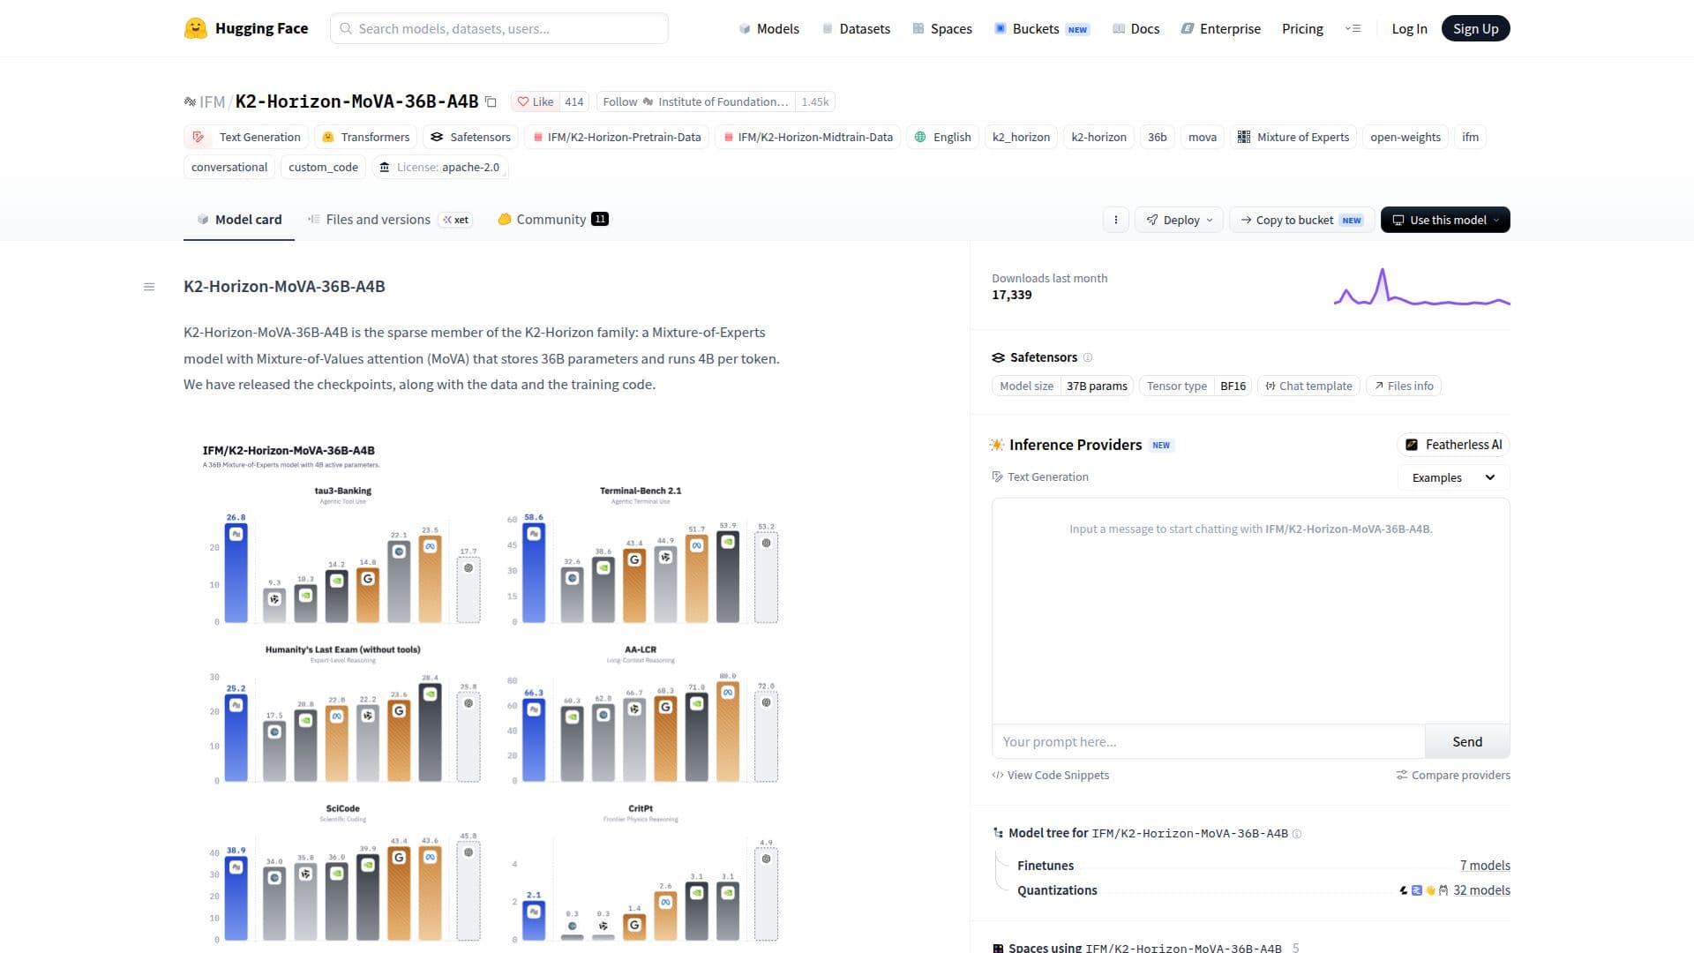Click the Model tree info icon

point(1297,834)
